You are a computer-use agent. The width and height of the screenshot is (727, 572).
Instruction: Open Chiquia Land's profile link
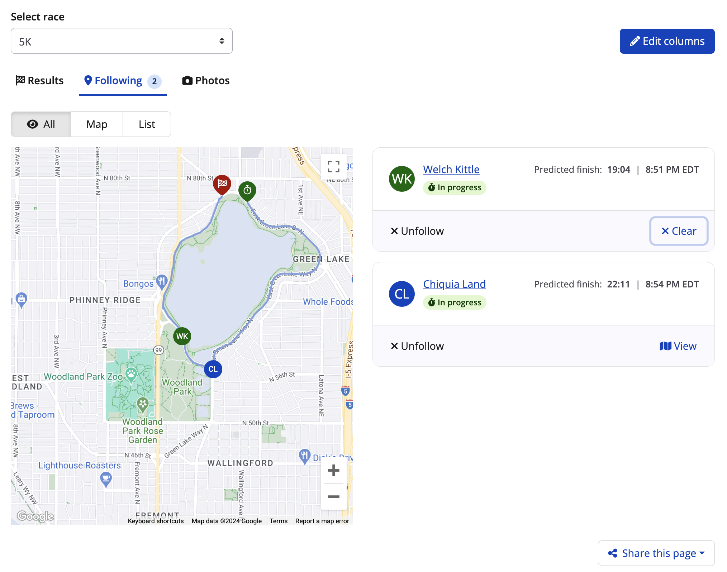454,284
